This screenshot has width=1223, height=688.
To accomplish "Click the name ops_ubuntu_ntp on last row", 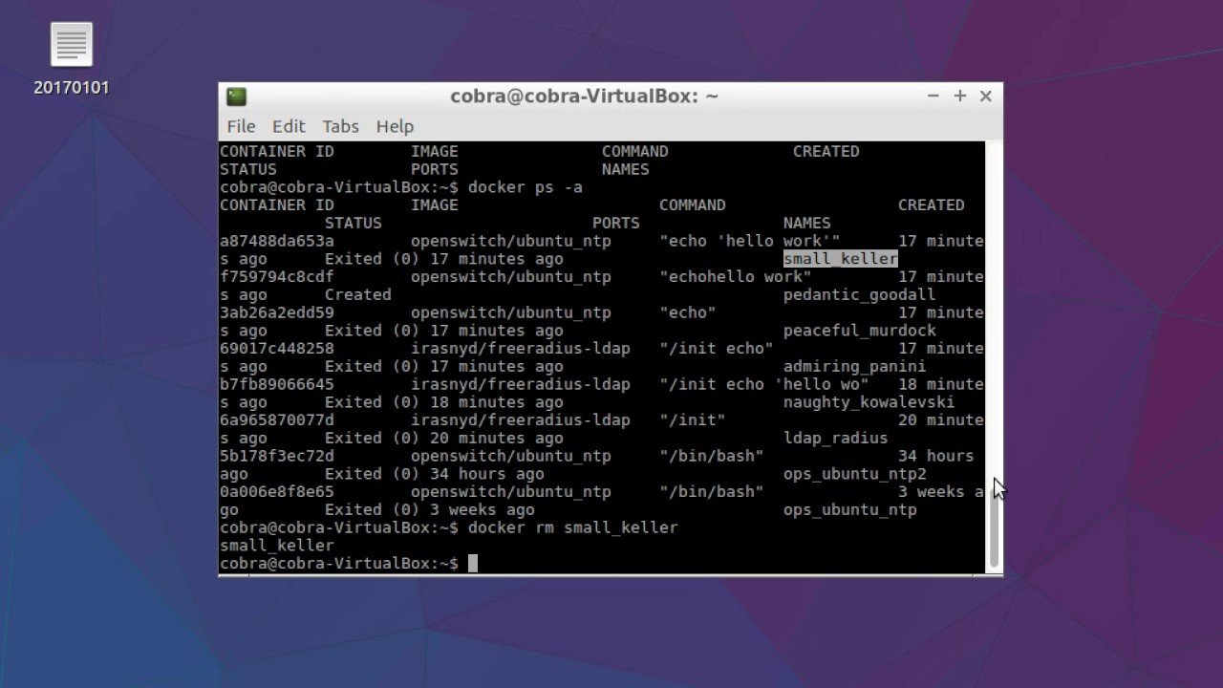I will pyautogui.click(x=850, y=510).
